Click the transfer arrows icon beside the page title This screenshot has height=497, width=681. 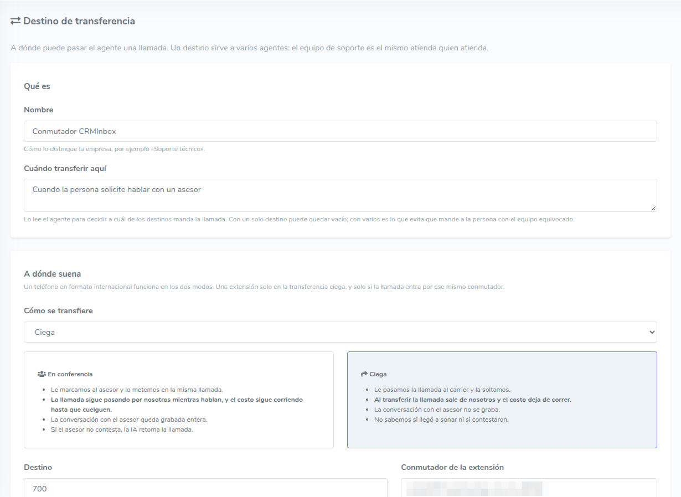pos(16,21)
